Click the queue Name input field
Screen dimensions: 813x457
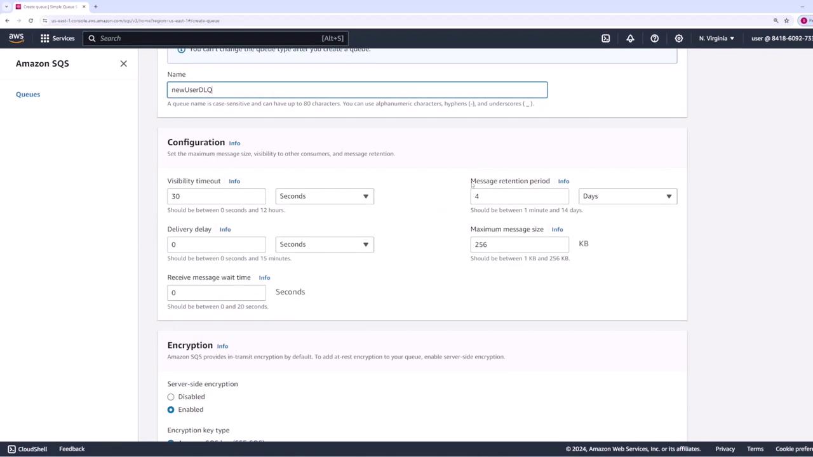pos(357,89)
